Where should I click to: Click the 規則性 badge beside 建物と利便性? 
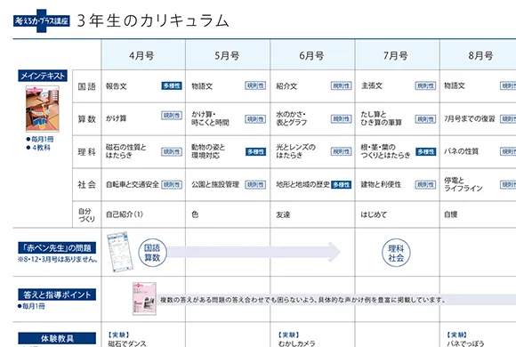(425, 184)
